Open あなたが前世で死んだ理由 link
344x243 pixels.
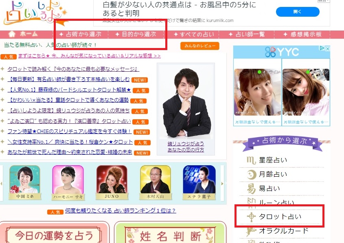tap(70, 152)
